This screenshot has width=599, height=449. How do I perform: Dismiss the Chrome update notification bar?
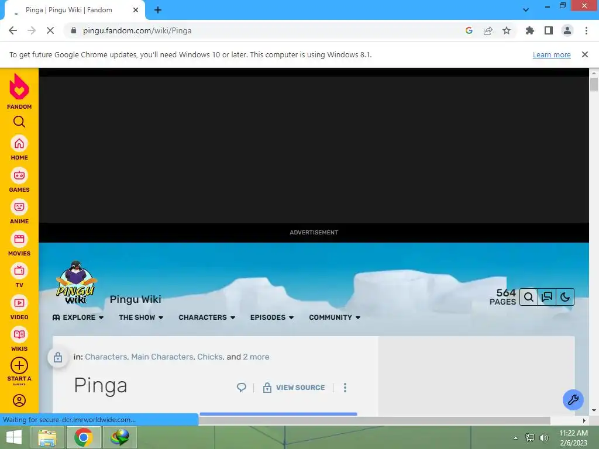pos(585,54)
